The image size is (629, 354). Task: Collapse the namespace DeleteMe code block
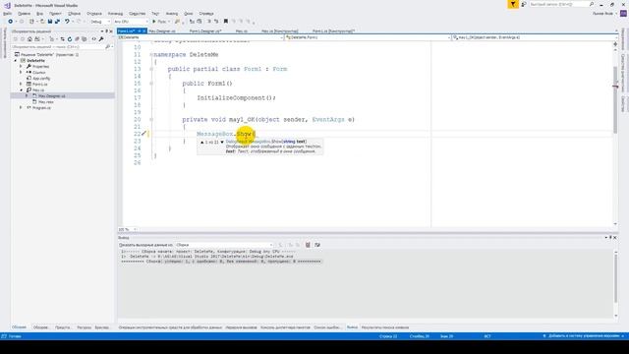[x=151, y=55]
